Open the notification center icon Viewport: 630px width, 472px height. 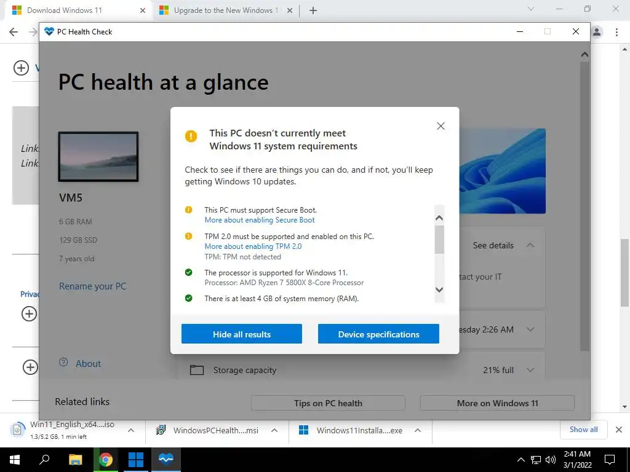[x=610, y=460]
